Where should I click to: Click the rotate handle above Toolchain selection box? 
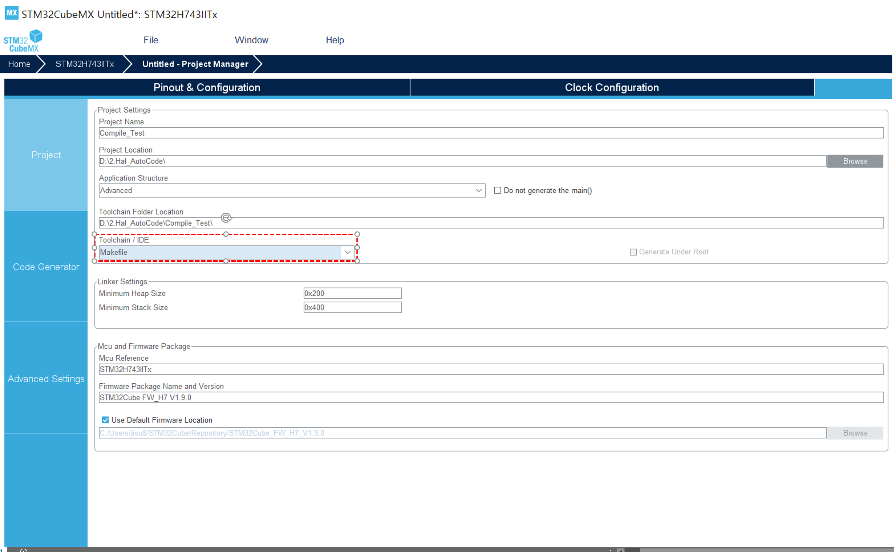226,218
